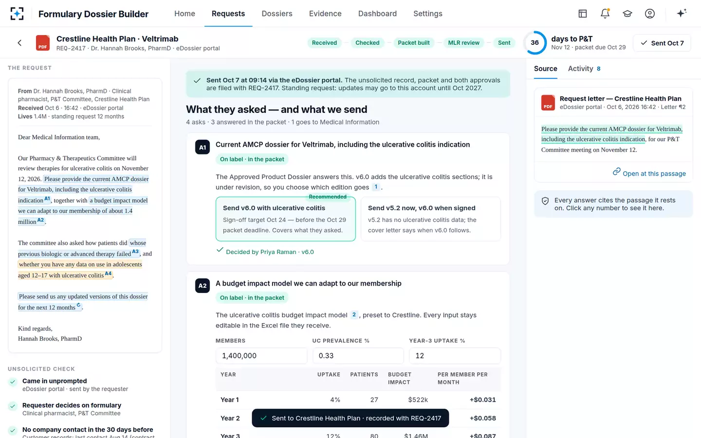Click the 36 days to P&T progress ring
701x438 pixels.
click(x=535, y=43)
